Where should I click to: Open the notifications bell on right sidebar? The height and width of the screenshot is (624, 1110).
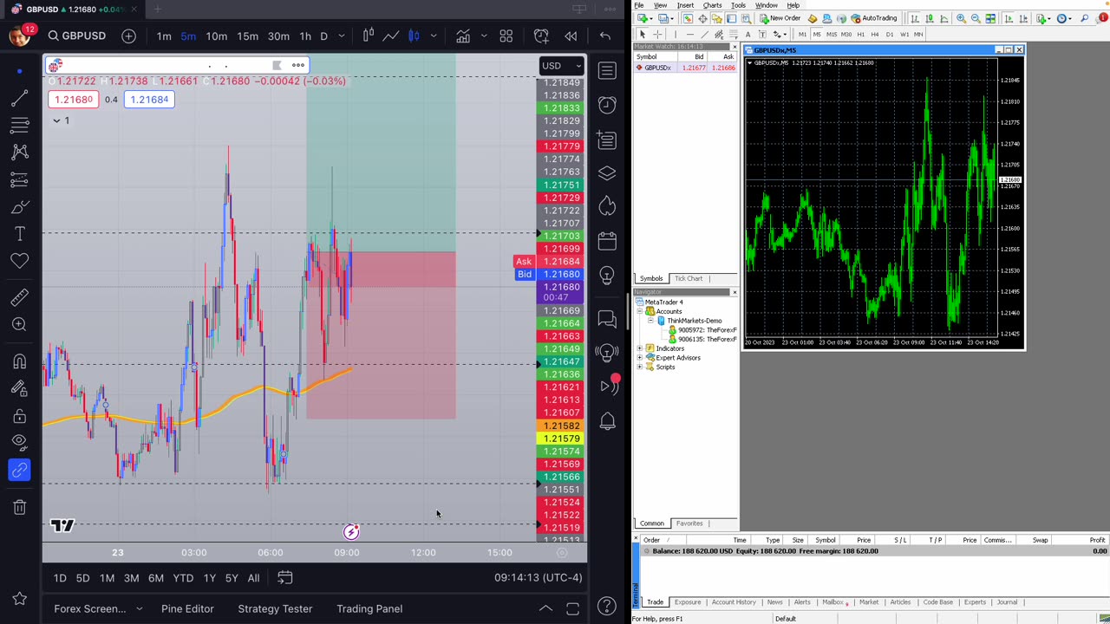point(607,420)
